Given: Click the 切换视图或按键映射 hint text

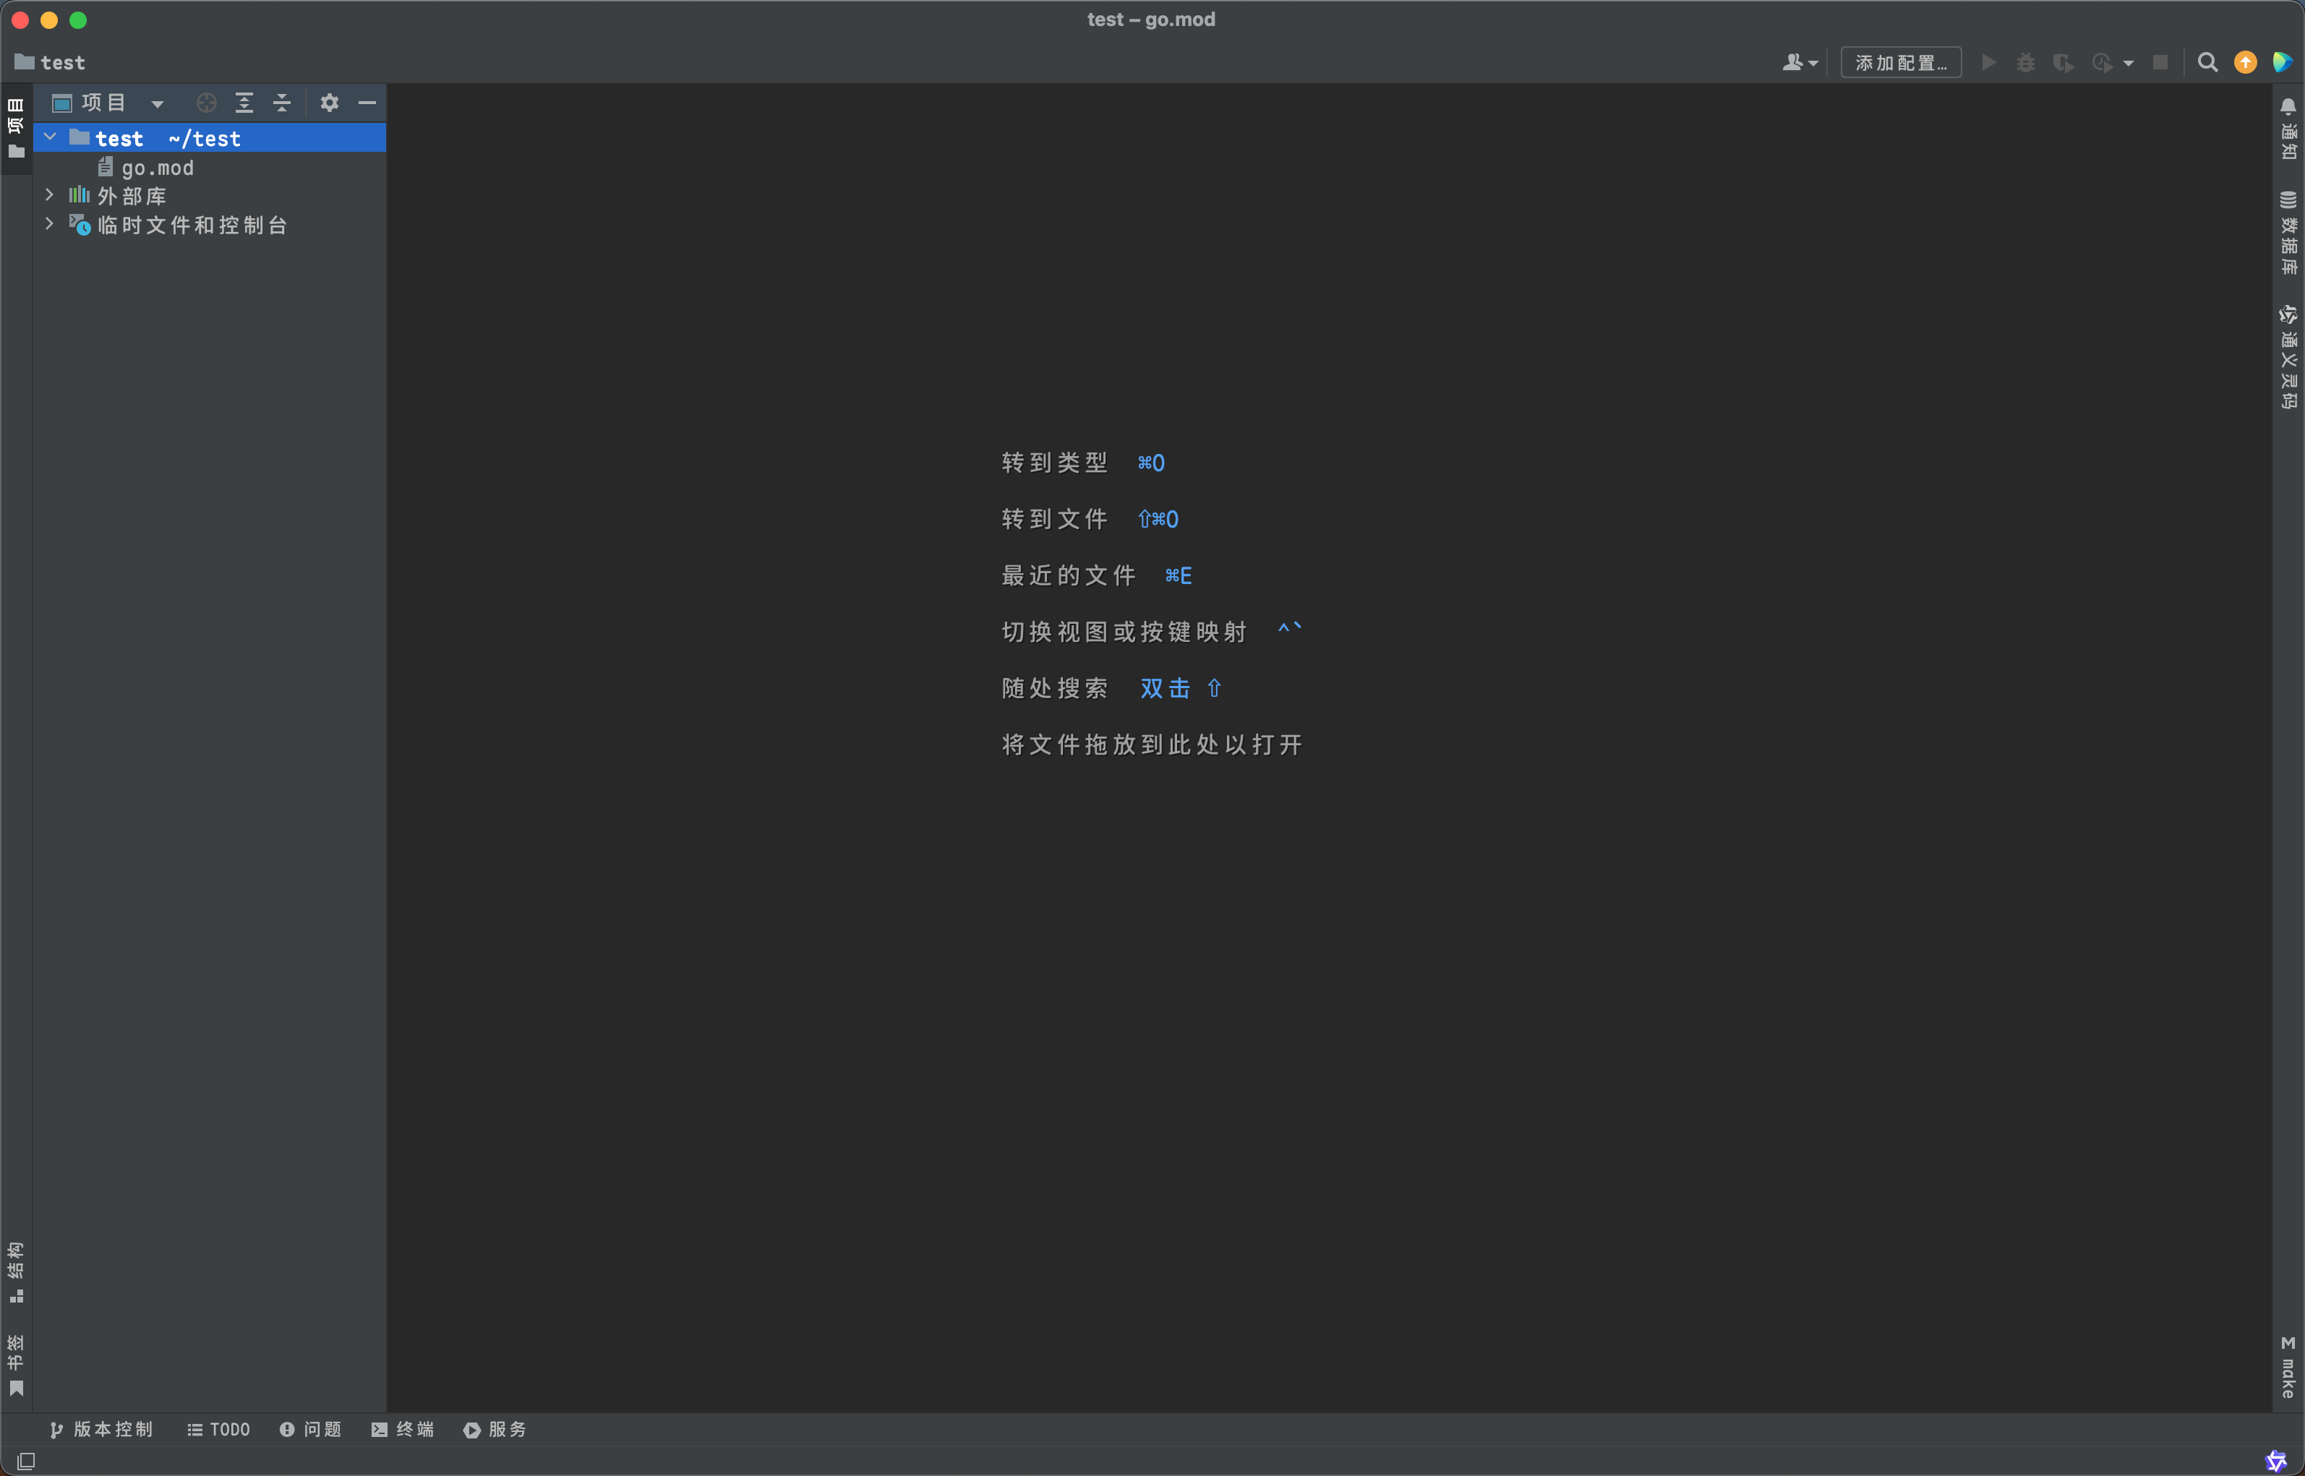Looking at the screenshot, I should click(x=1124, y=632).
